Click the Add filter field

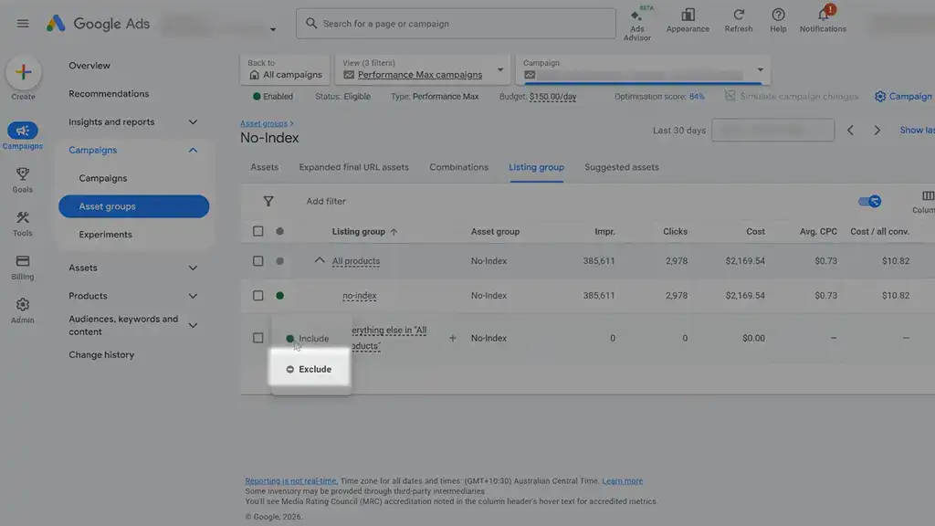[326, 202]
